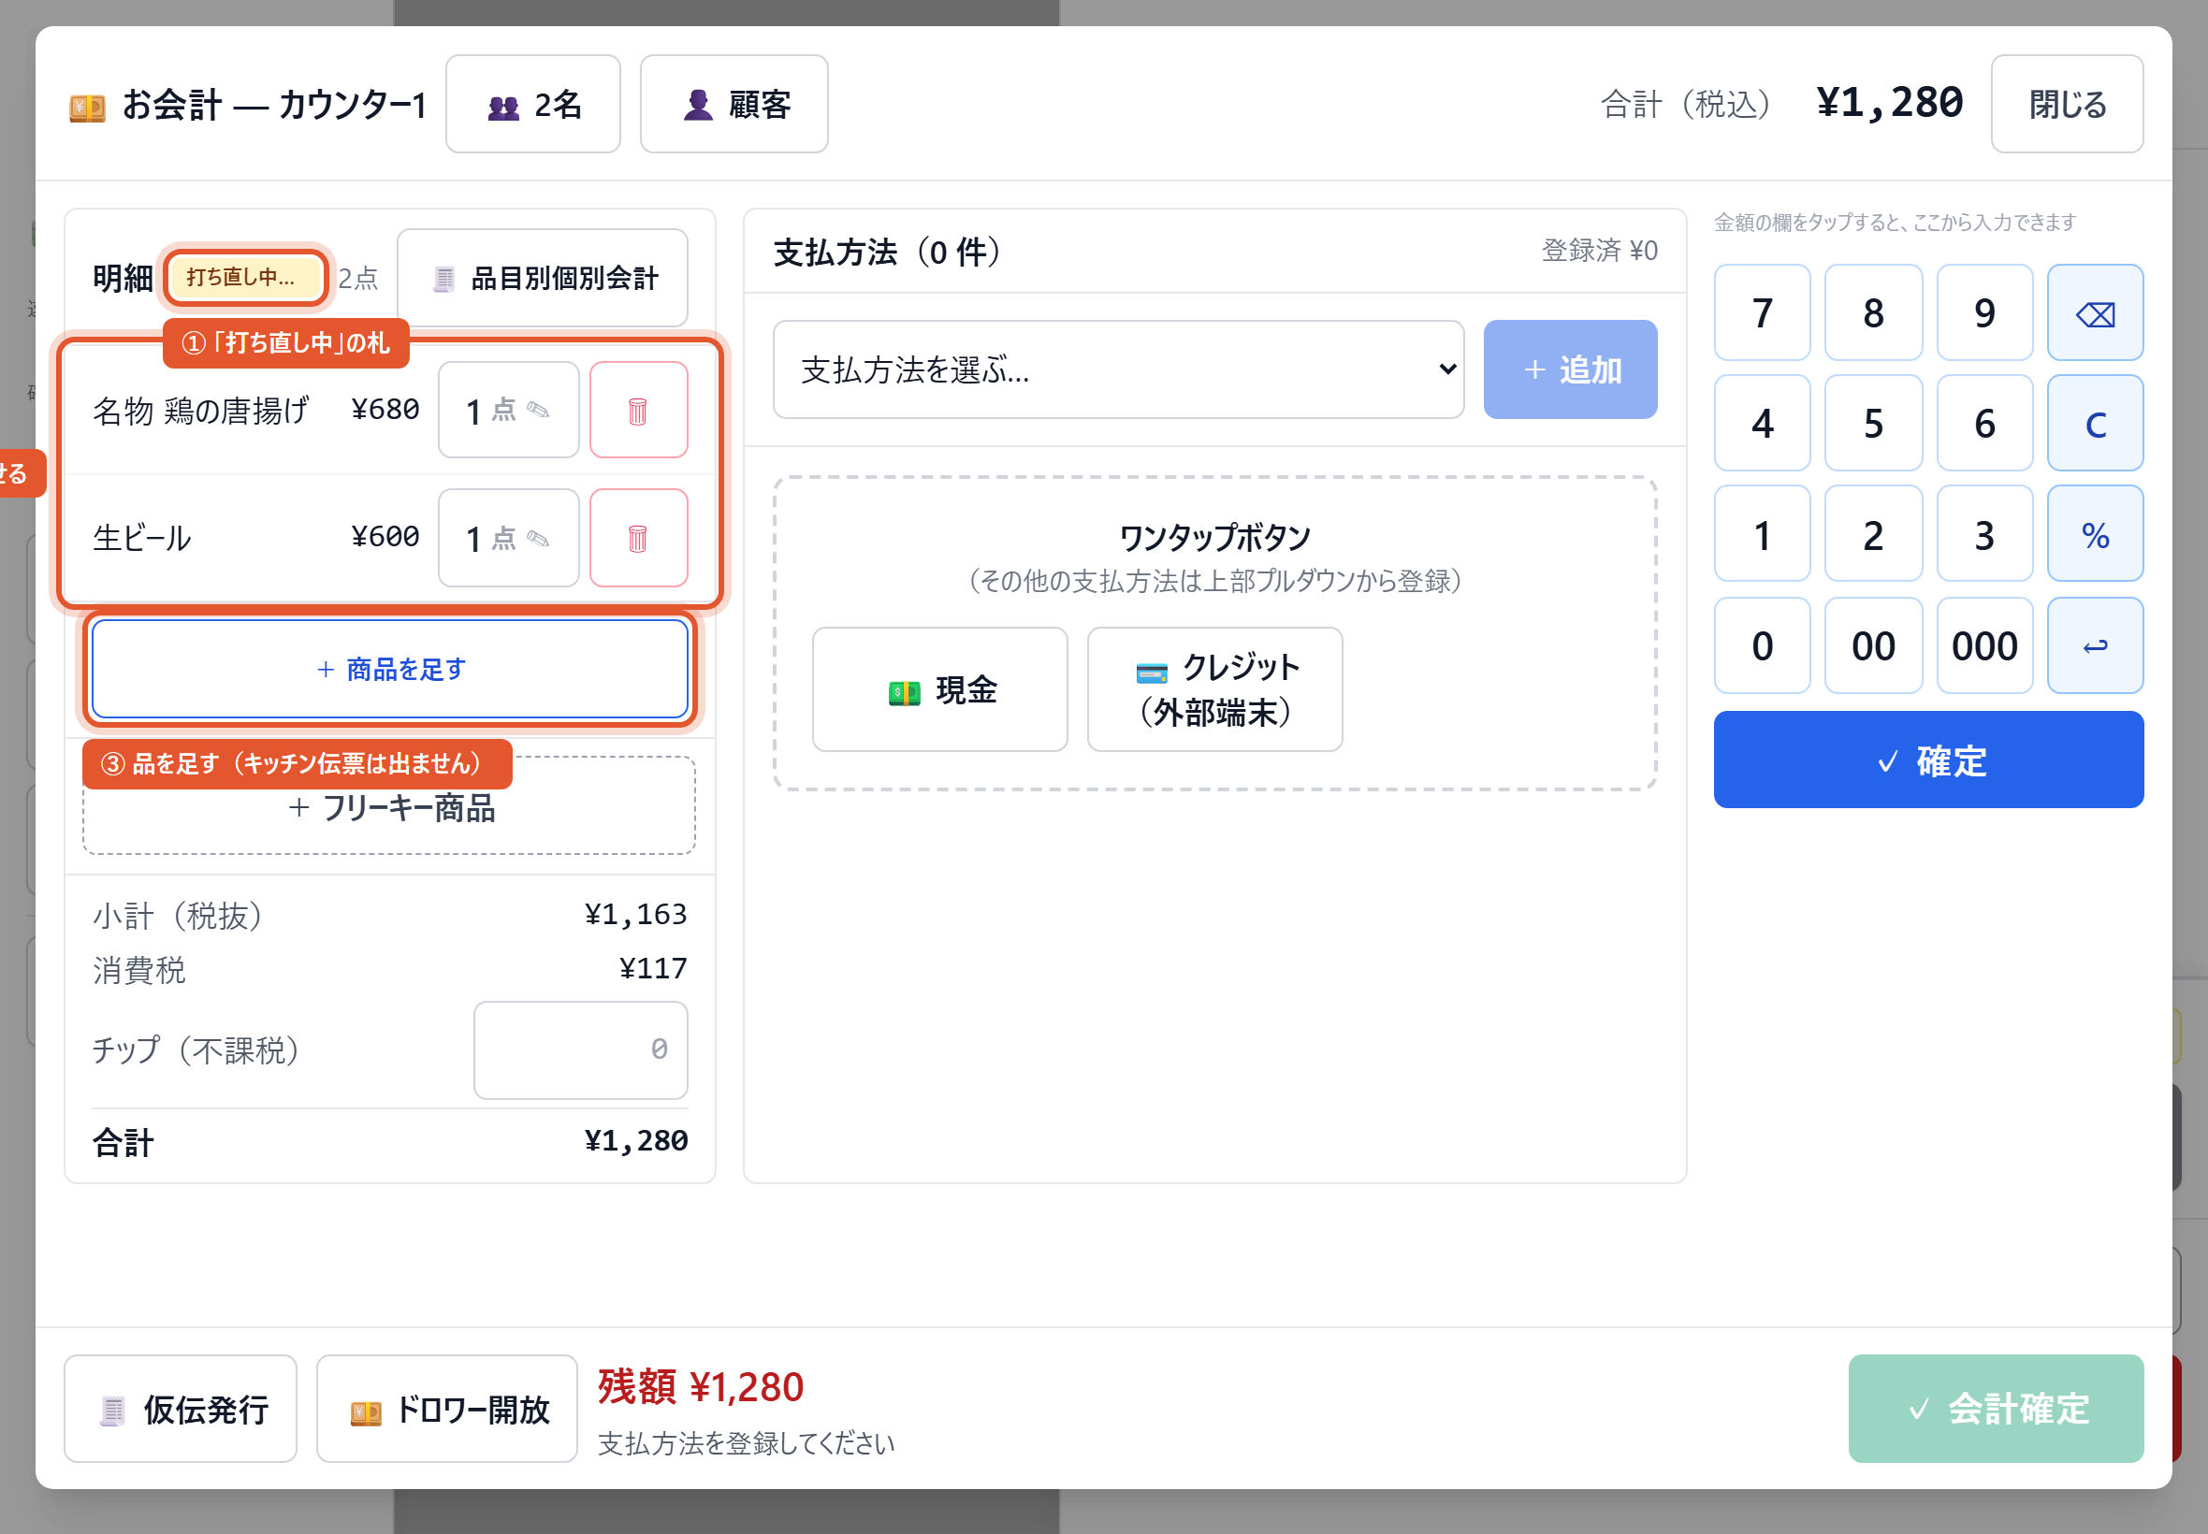Close the checkout dialog with 閉じる

pyautogui.click(x=2067, y=104)
